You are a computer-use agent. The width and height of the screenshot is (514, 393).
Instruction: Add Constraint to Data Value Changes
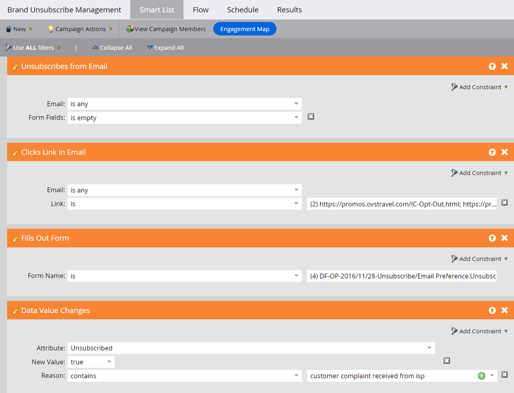(x=480, y=331)
